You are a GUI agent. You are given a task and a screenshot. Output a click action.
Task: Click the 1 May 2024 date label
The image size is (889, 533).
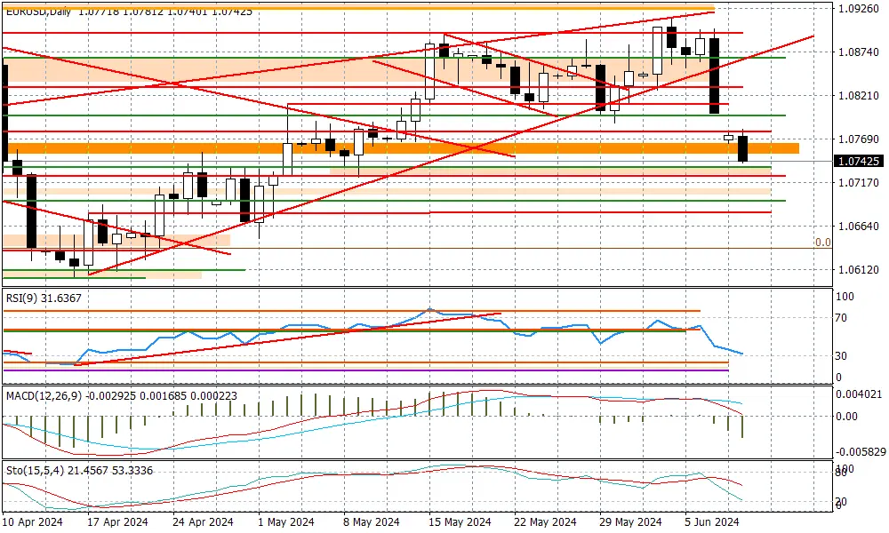[285, 521]
